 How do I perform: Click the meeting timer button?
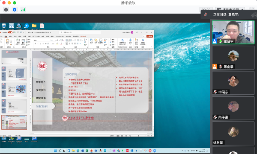[x=206, y=9]
